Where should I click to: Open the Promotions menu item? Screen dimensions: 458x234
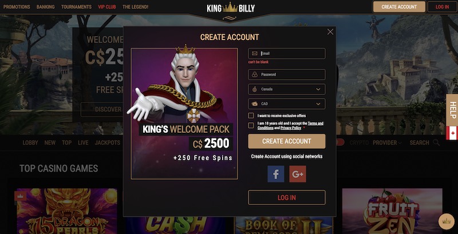tap(17, 7)
